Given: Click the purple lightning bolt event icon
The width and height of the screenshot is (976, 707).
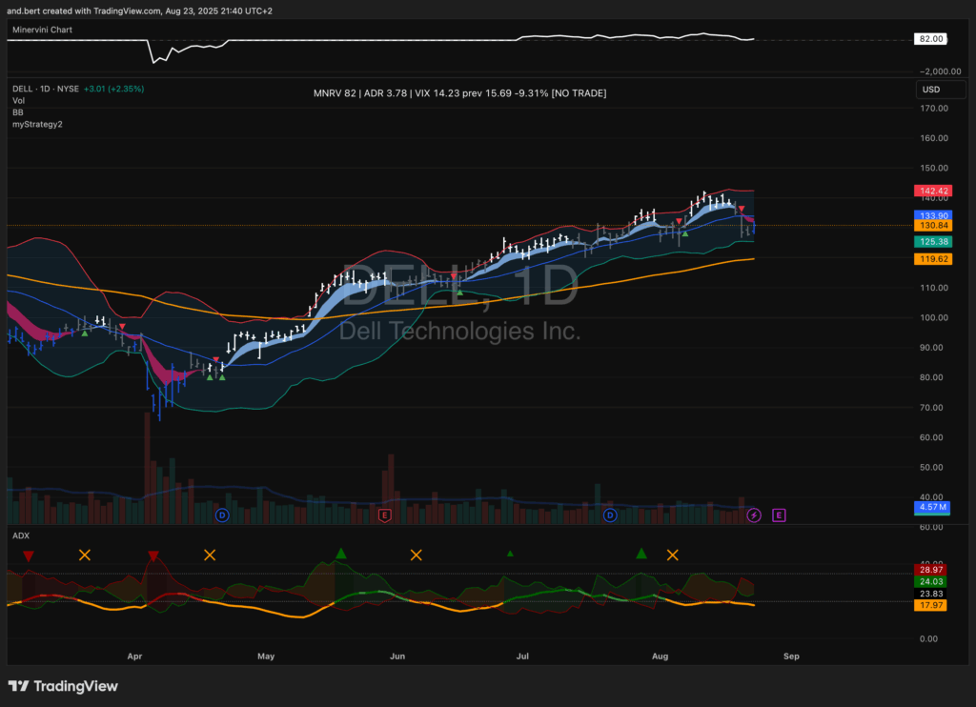Looking at the screenshot, I should (x=755, y=515).
